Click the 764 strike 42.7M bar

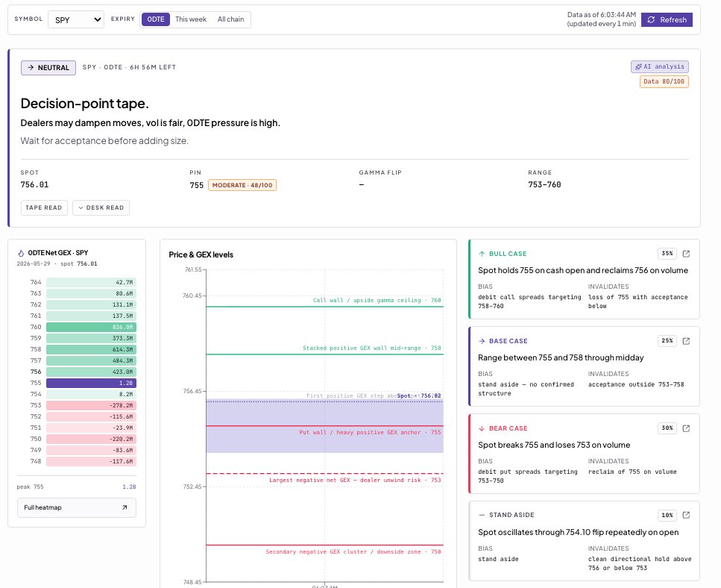91,283
